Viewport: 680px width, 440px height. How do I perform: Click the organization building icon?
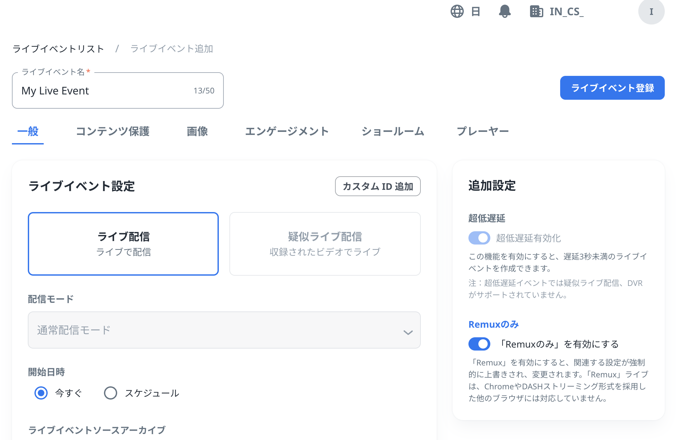(536, 12)
